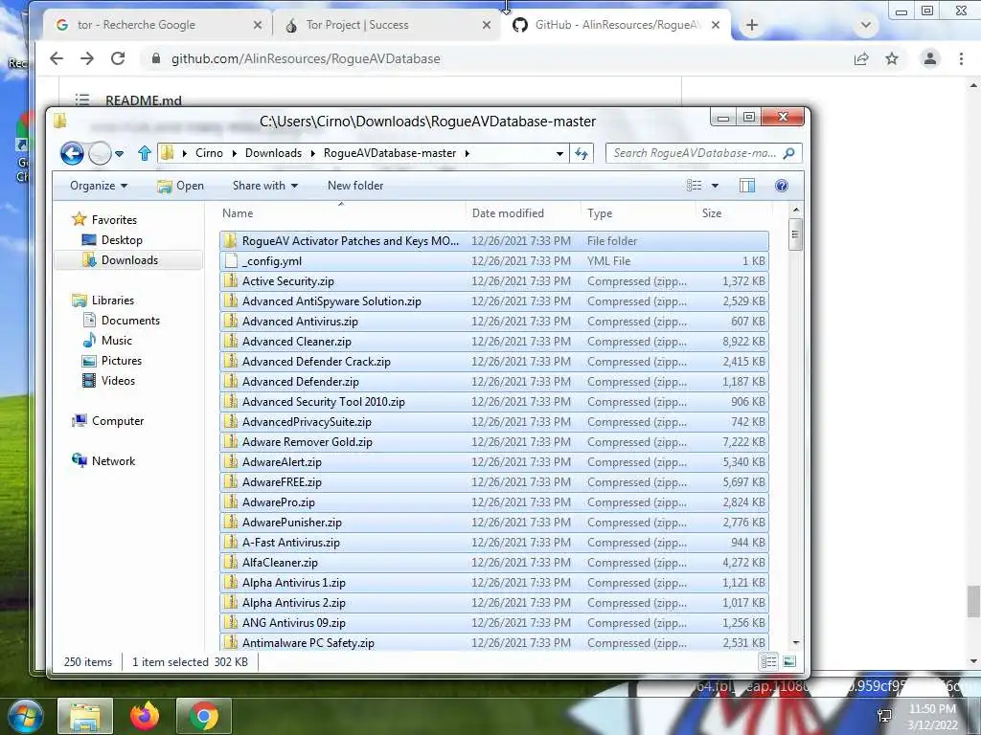Click New folder in the toolbar
The height and width of the screenshot is (735, 981).
[x=355, y=186]
